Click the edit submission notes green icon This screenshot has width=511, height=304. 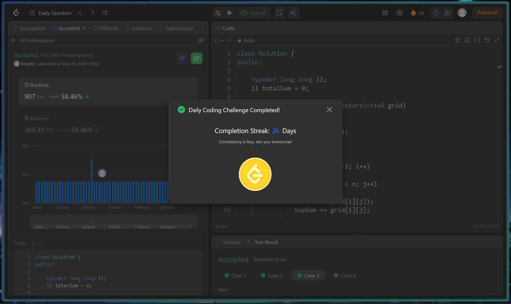tap(197, 58)
